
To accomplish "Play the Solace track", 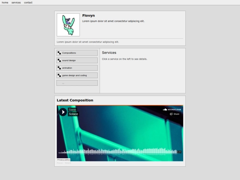I will tap(63, 112).
